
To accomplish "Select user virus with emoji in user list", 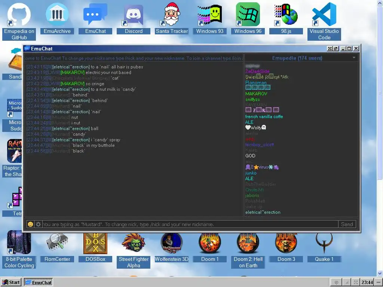I will click(262, 167).
